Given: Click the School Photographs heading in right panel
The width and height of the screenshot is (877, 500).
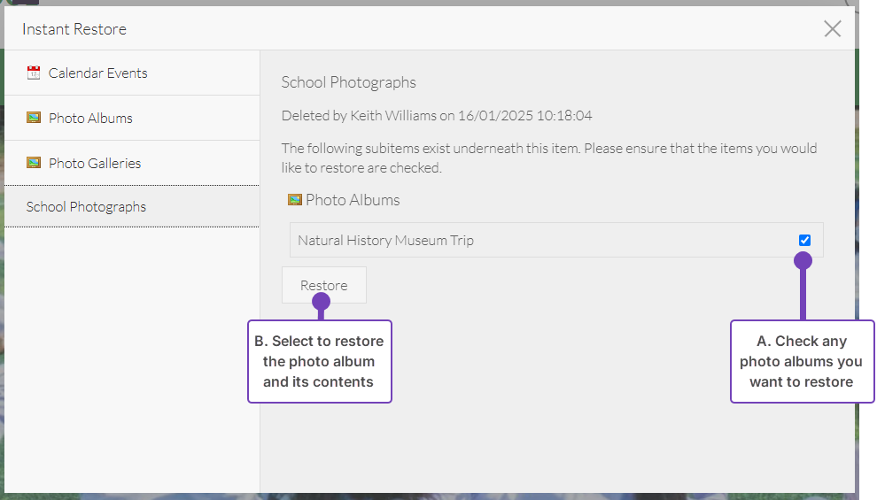Looking at the screenshot, I should pos(348,82).
